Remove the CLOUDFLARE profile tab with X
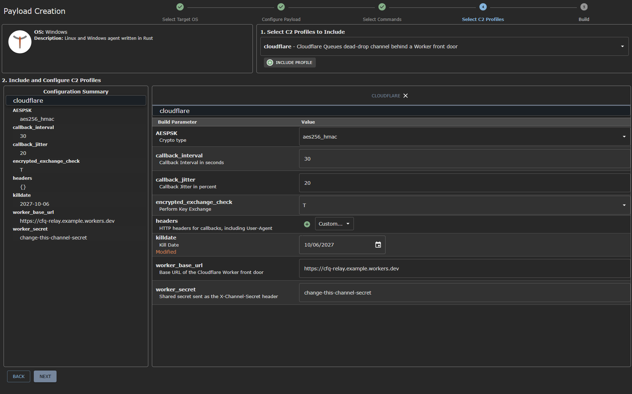Screen dimensions: 632x394 click(405, 96)
